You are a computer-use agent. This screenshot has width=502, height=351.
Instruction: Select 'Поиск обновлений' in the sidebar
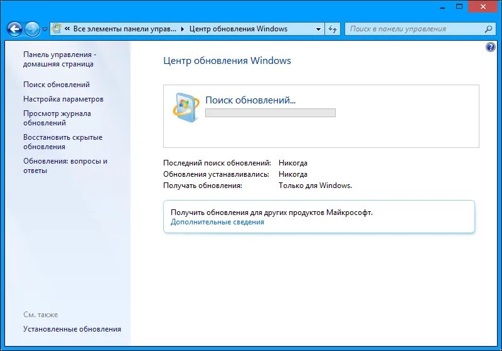(x=56, y=85)
